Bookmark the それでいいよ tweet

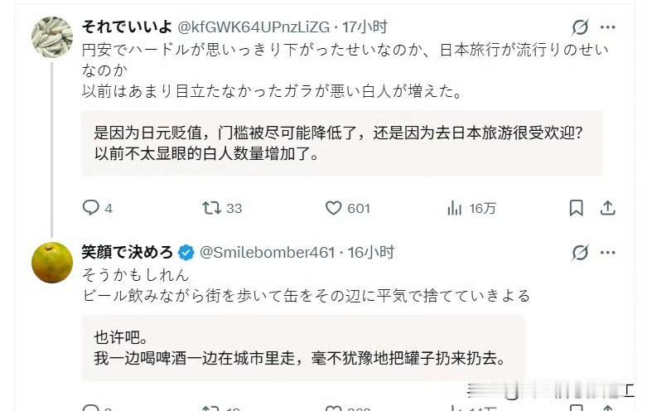pos(576,208)
